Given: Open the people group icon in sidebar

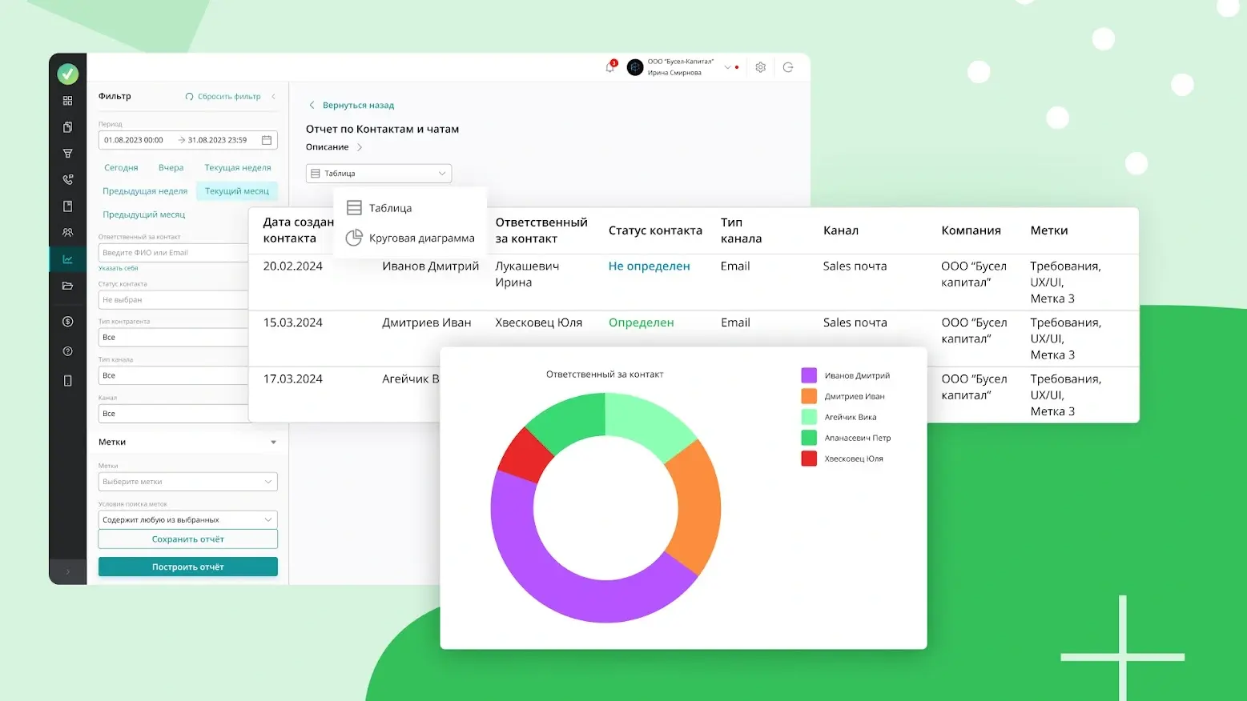Looking at the screenshot, I should point(68,233).
